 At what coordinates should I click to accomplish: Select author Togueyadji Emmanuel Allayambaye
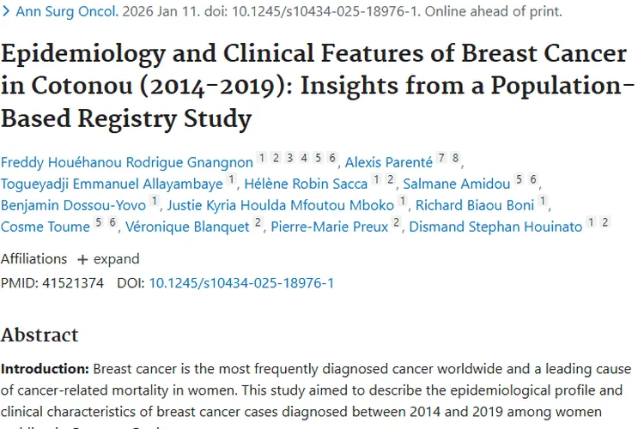(111, 184)
